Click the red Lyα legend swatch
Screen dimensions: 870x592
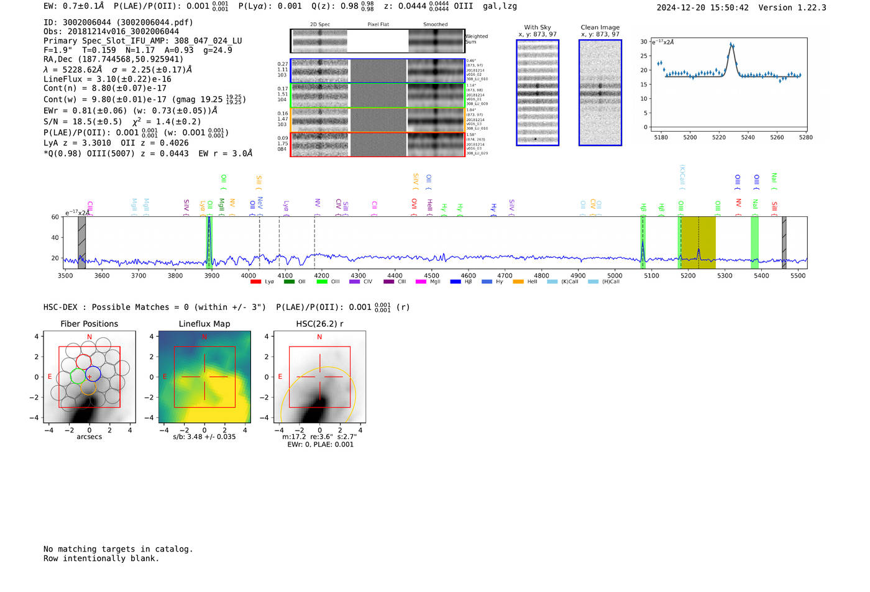255,282
